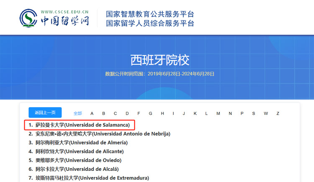The width and height of the screenshot is (314, 182).
Task: Filter universities by letter K
Action: 195,114
